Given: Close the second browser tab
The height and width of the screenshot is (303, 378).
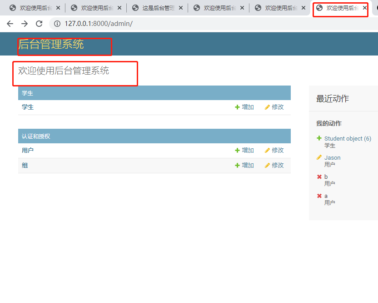Looking at the screenshot, I should pyautogui.click(x=119, y=8).
